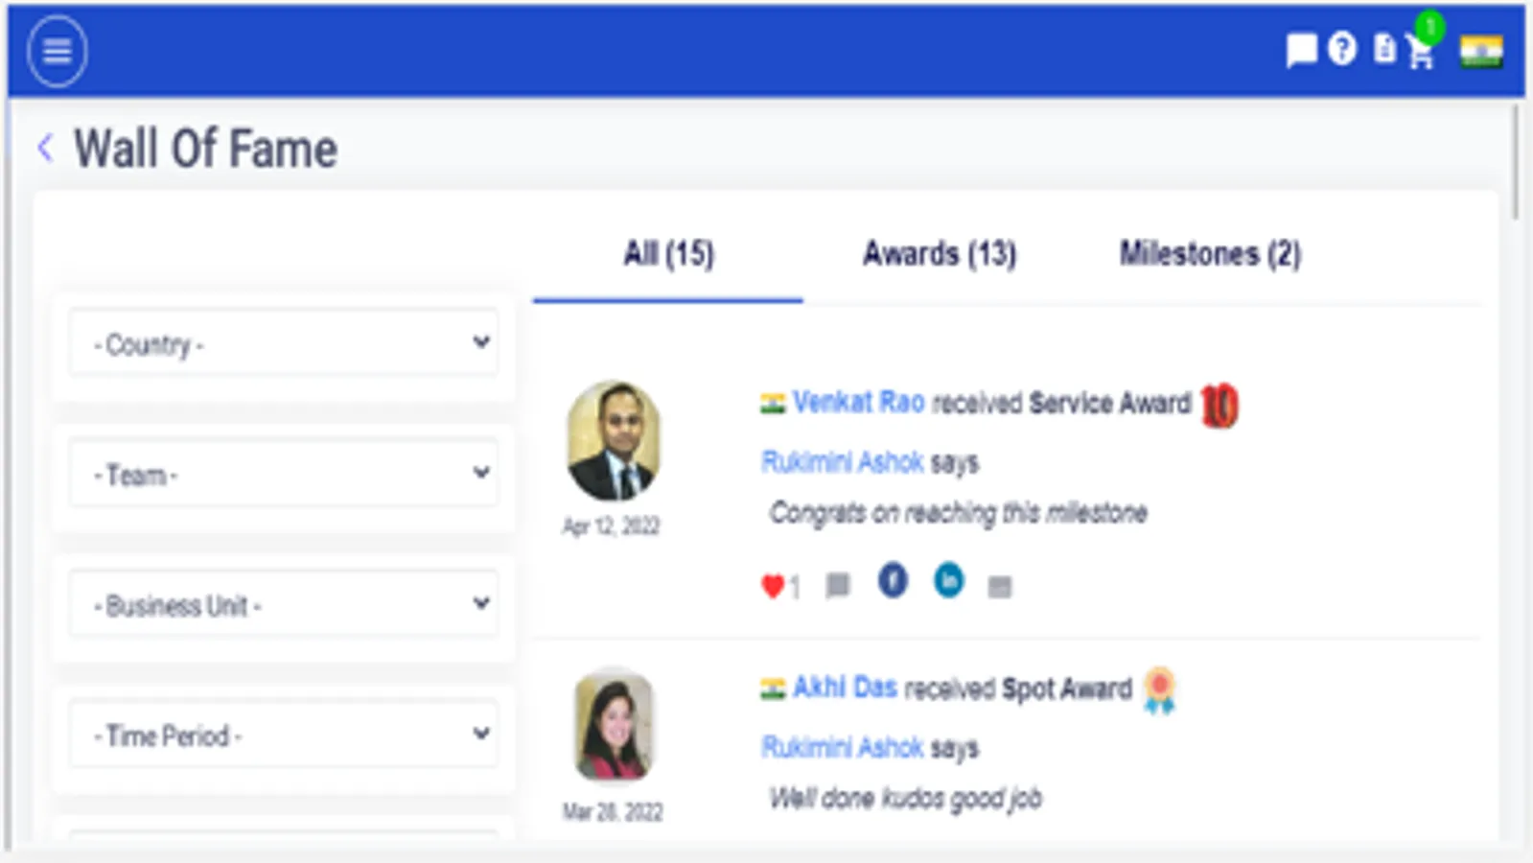Viewport: 1533px width, 863px height.
Task: Open the Business Unit filter dropdown
Action: click(x=284, y=605)
